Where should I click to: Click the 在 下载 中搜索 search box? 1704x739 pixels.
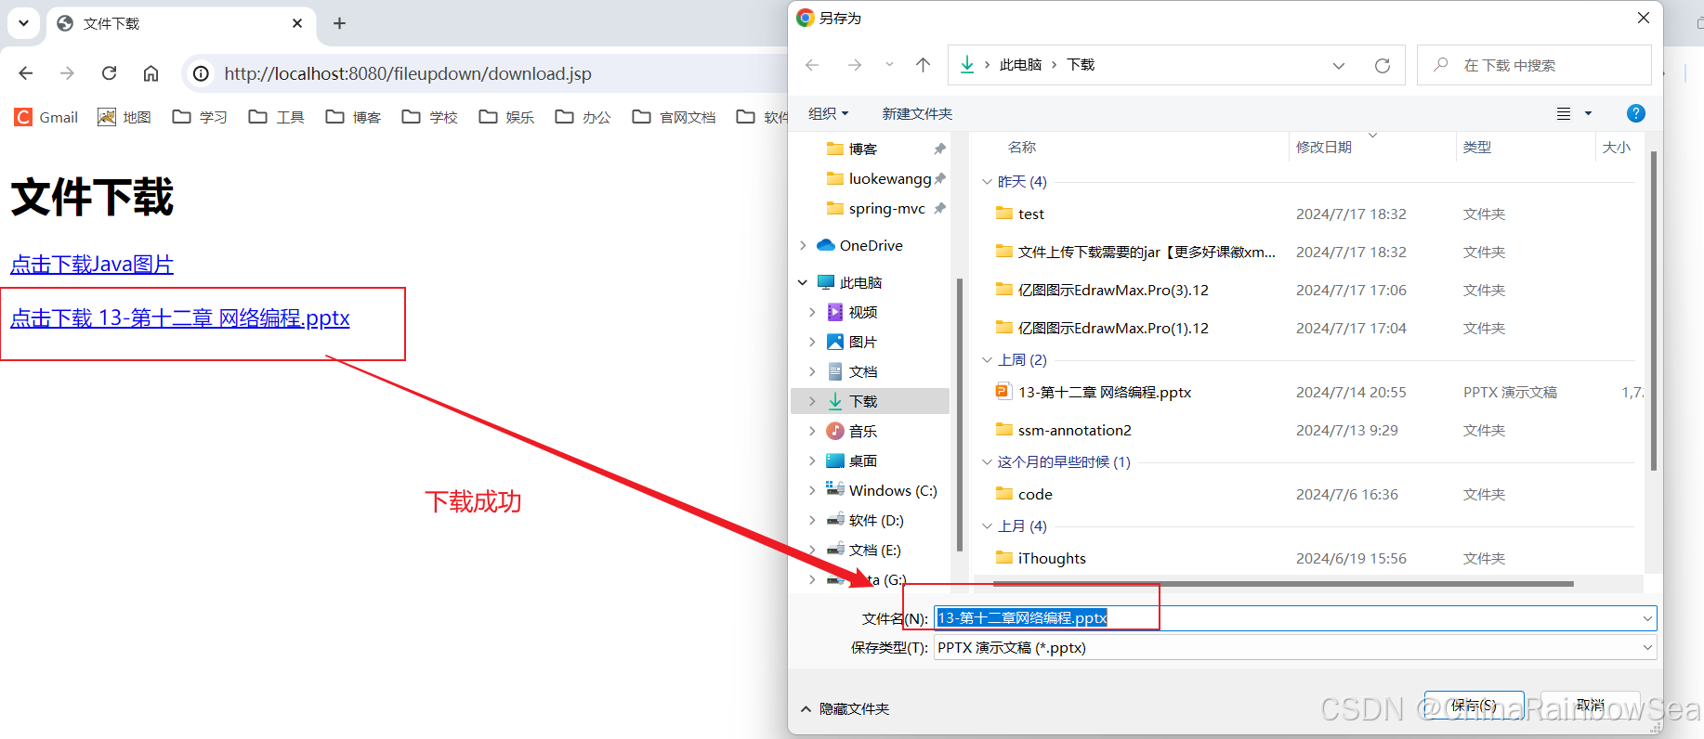1534,65
